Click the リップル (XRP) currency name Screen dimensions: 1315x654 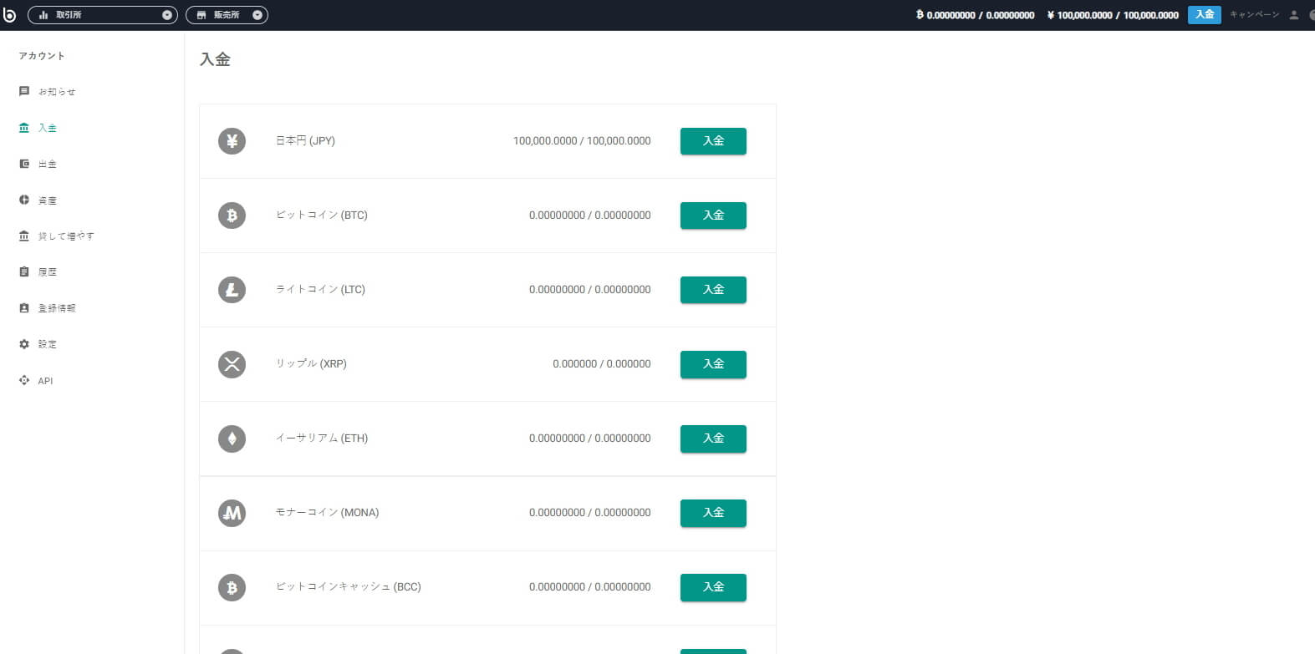pos(312,364)
